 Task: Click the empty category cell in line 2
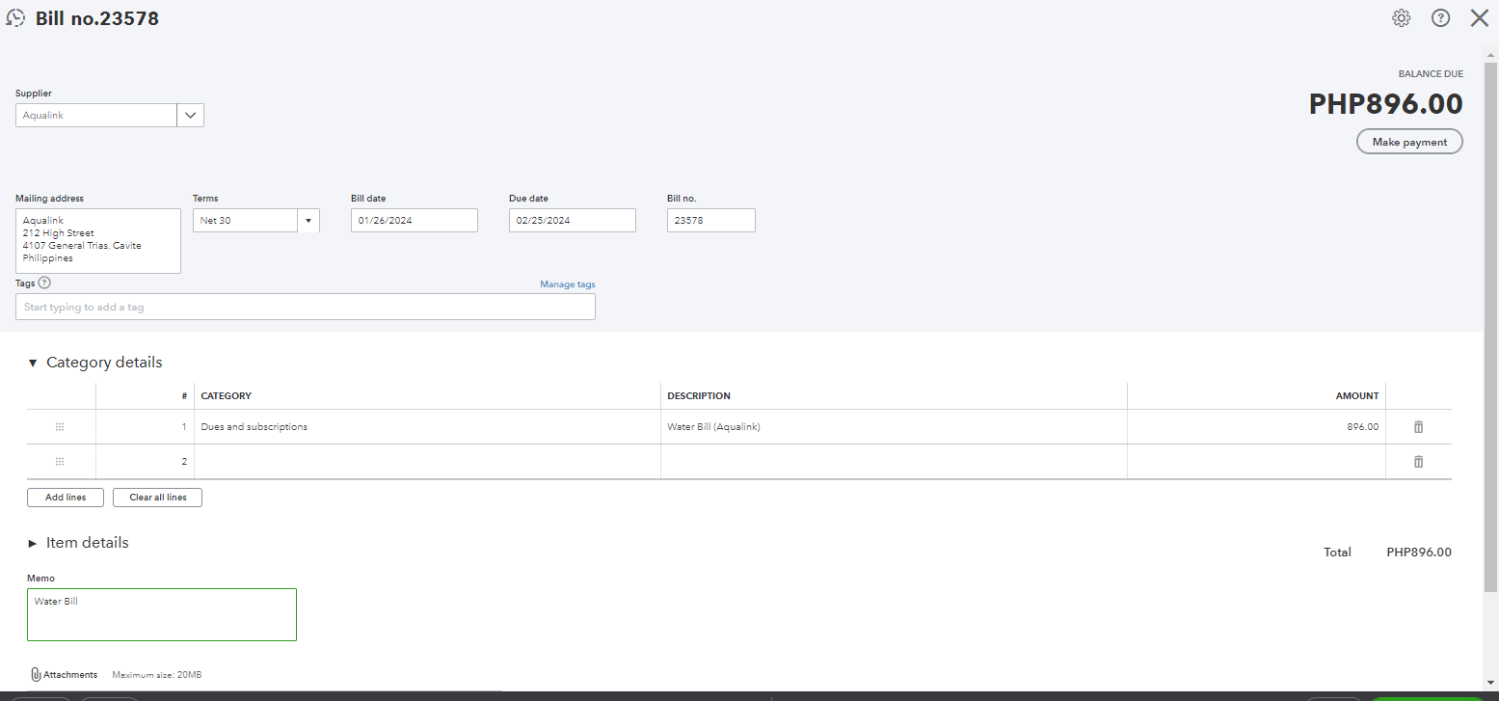427,461
